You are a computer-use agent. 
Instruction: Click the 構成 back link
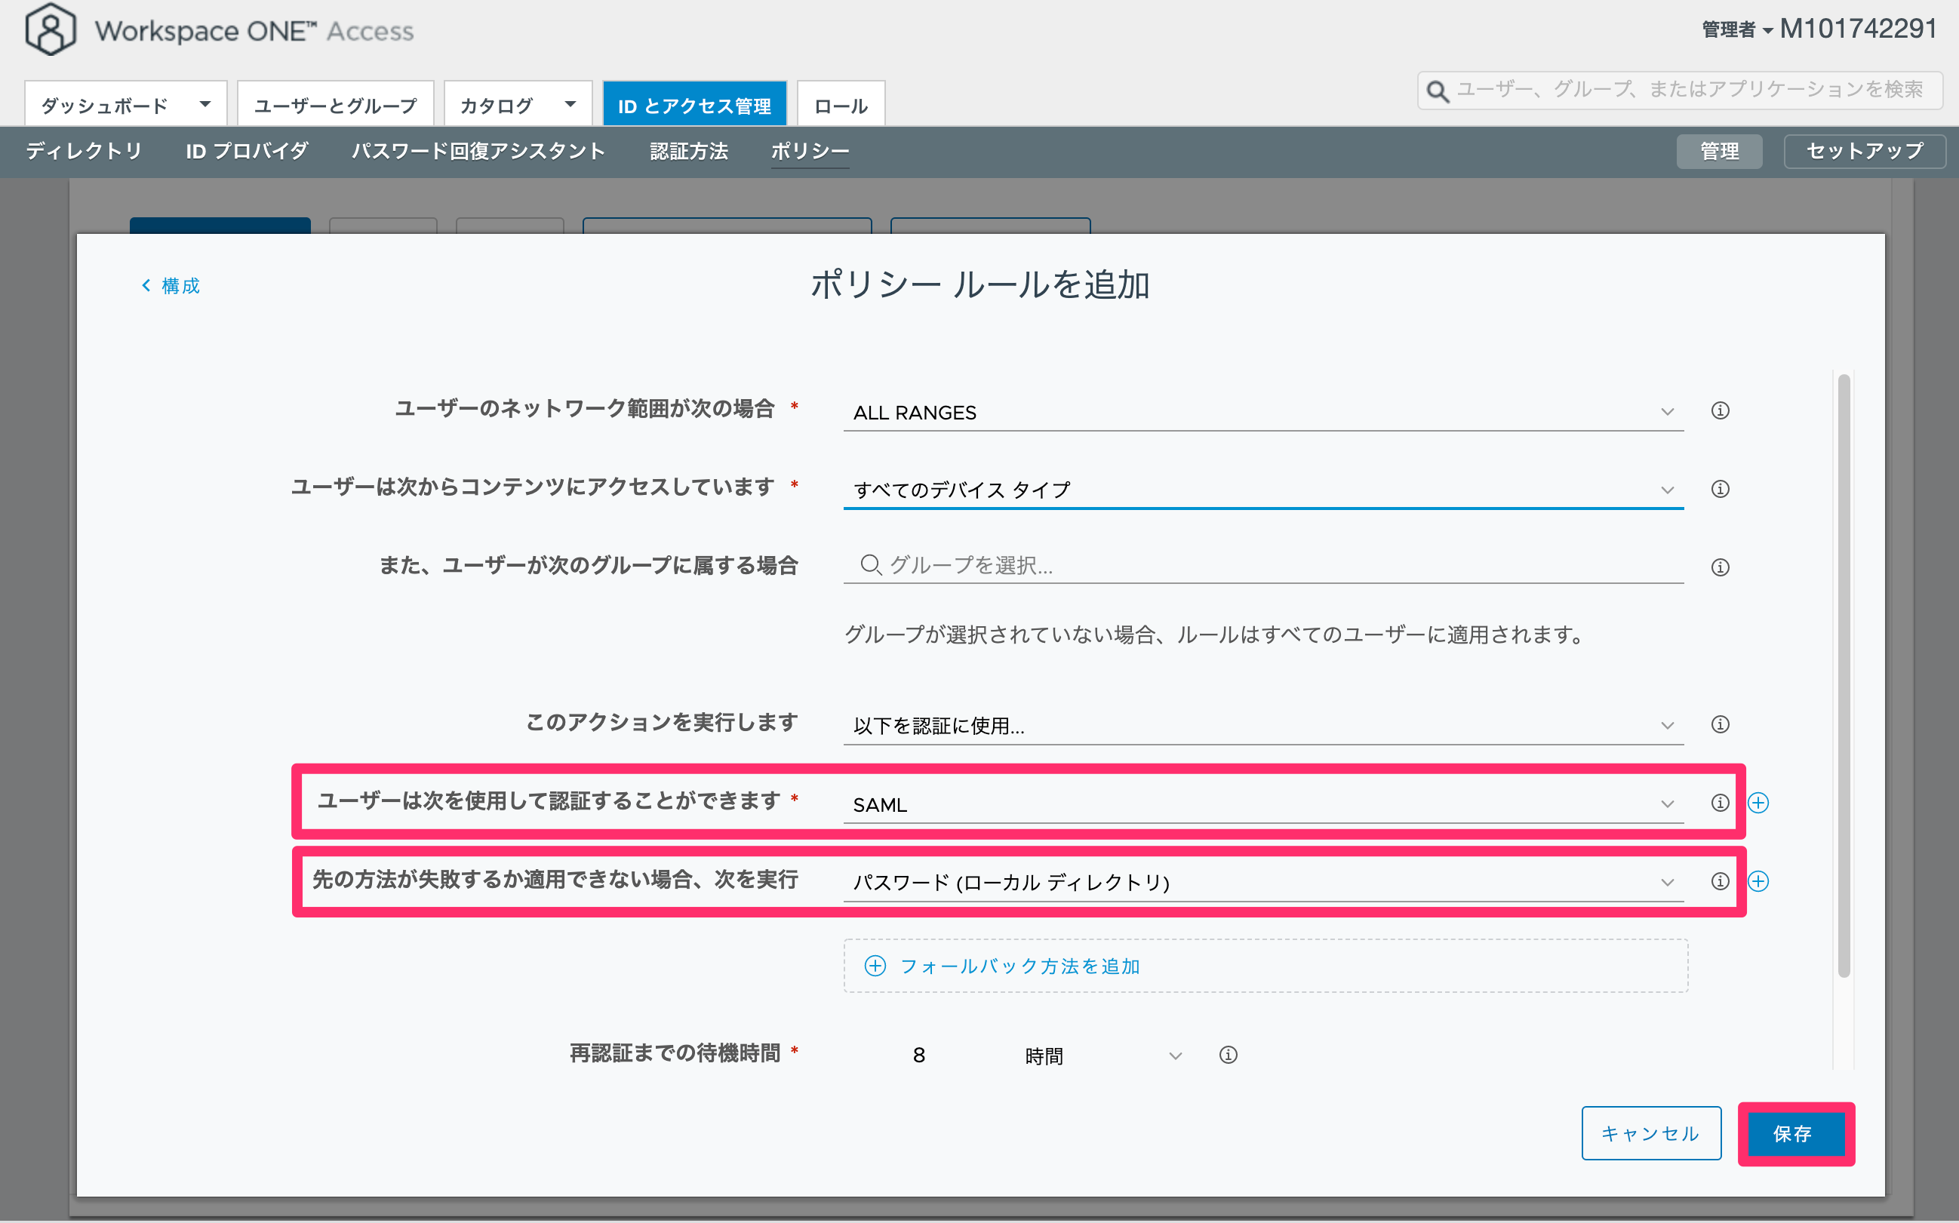(171, 285)
